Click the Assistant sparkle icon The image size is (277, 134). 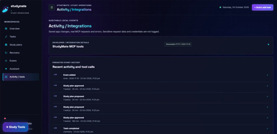coord(6,69)
